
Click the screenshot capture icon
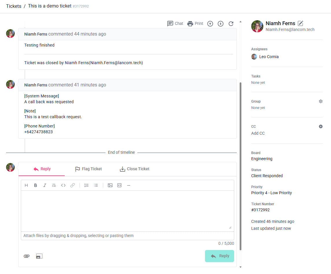pyautogui.click(x=39, y=256)
